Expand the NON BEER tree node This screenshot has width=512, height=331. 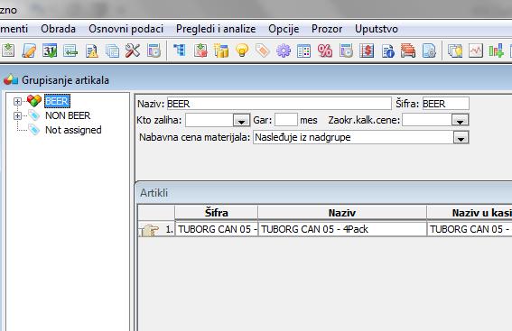coord(17,115)
